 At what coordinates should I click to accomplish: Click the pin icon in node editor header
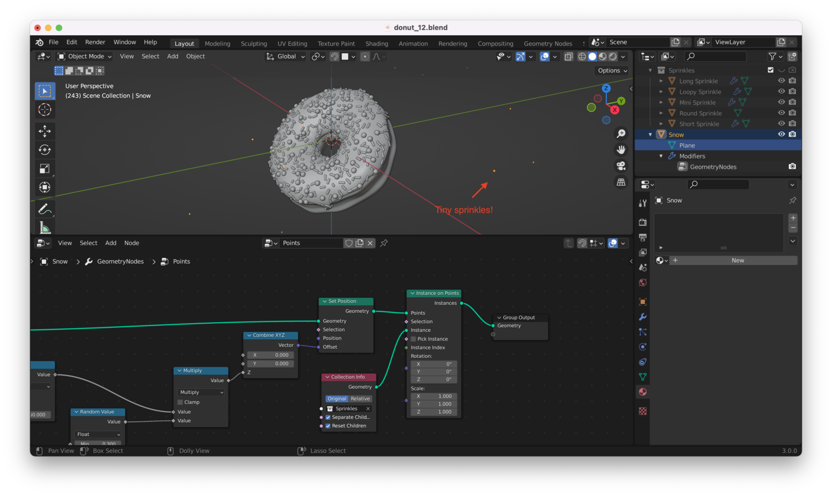[x=384, y=243]
